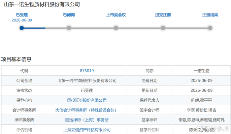The image size is (231, 134).
Task: Click the 审核状态 label cell
Action: click(x=24, y=90)
